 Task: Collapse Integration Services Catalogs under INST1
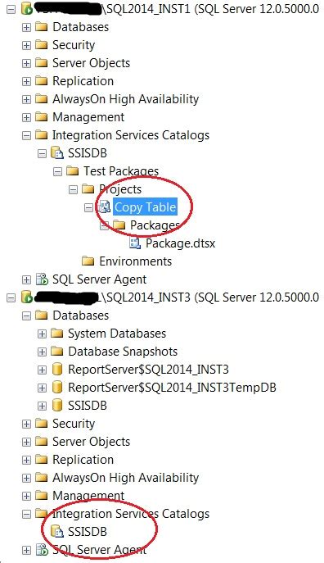coord(26,135)
